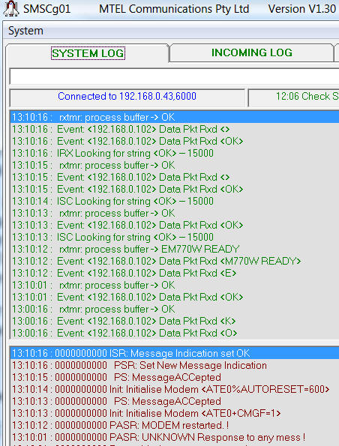This screenshot has width=339, height=446.
Task: Select log row EM770W READY process buffer
Action: point(175,249)
